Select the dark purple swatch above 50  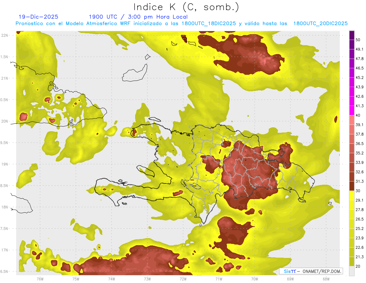coord(352,35)
